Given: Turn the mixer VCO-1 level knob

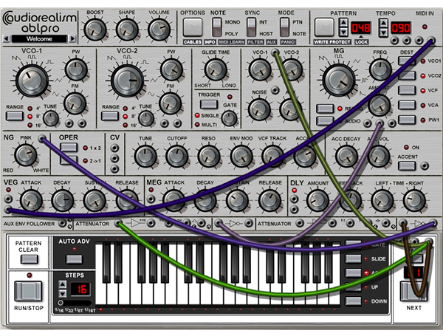Looking at the screenshot, I should [x=260, y=69].
